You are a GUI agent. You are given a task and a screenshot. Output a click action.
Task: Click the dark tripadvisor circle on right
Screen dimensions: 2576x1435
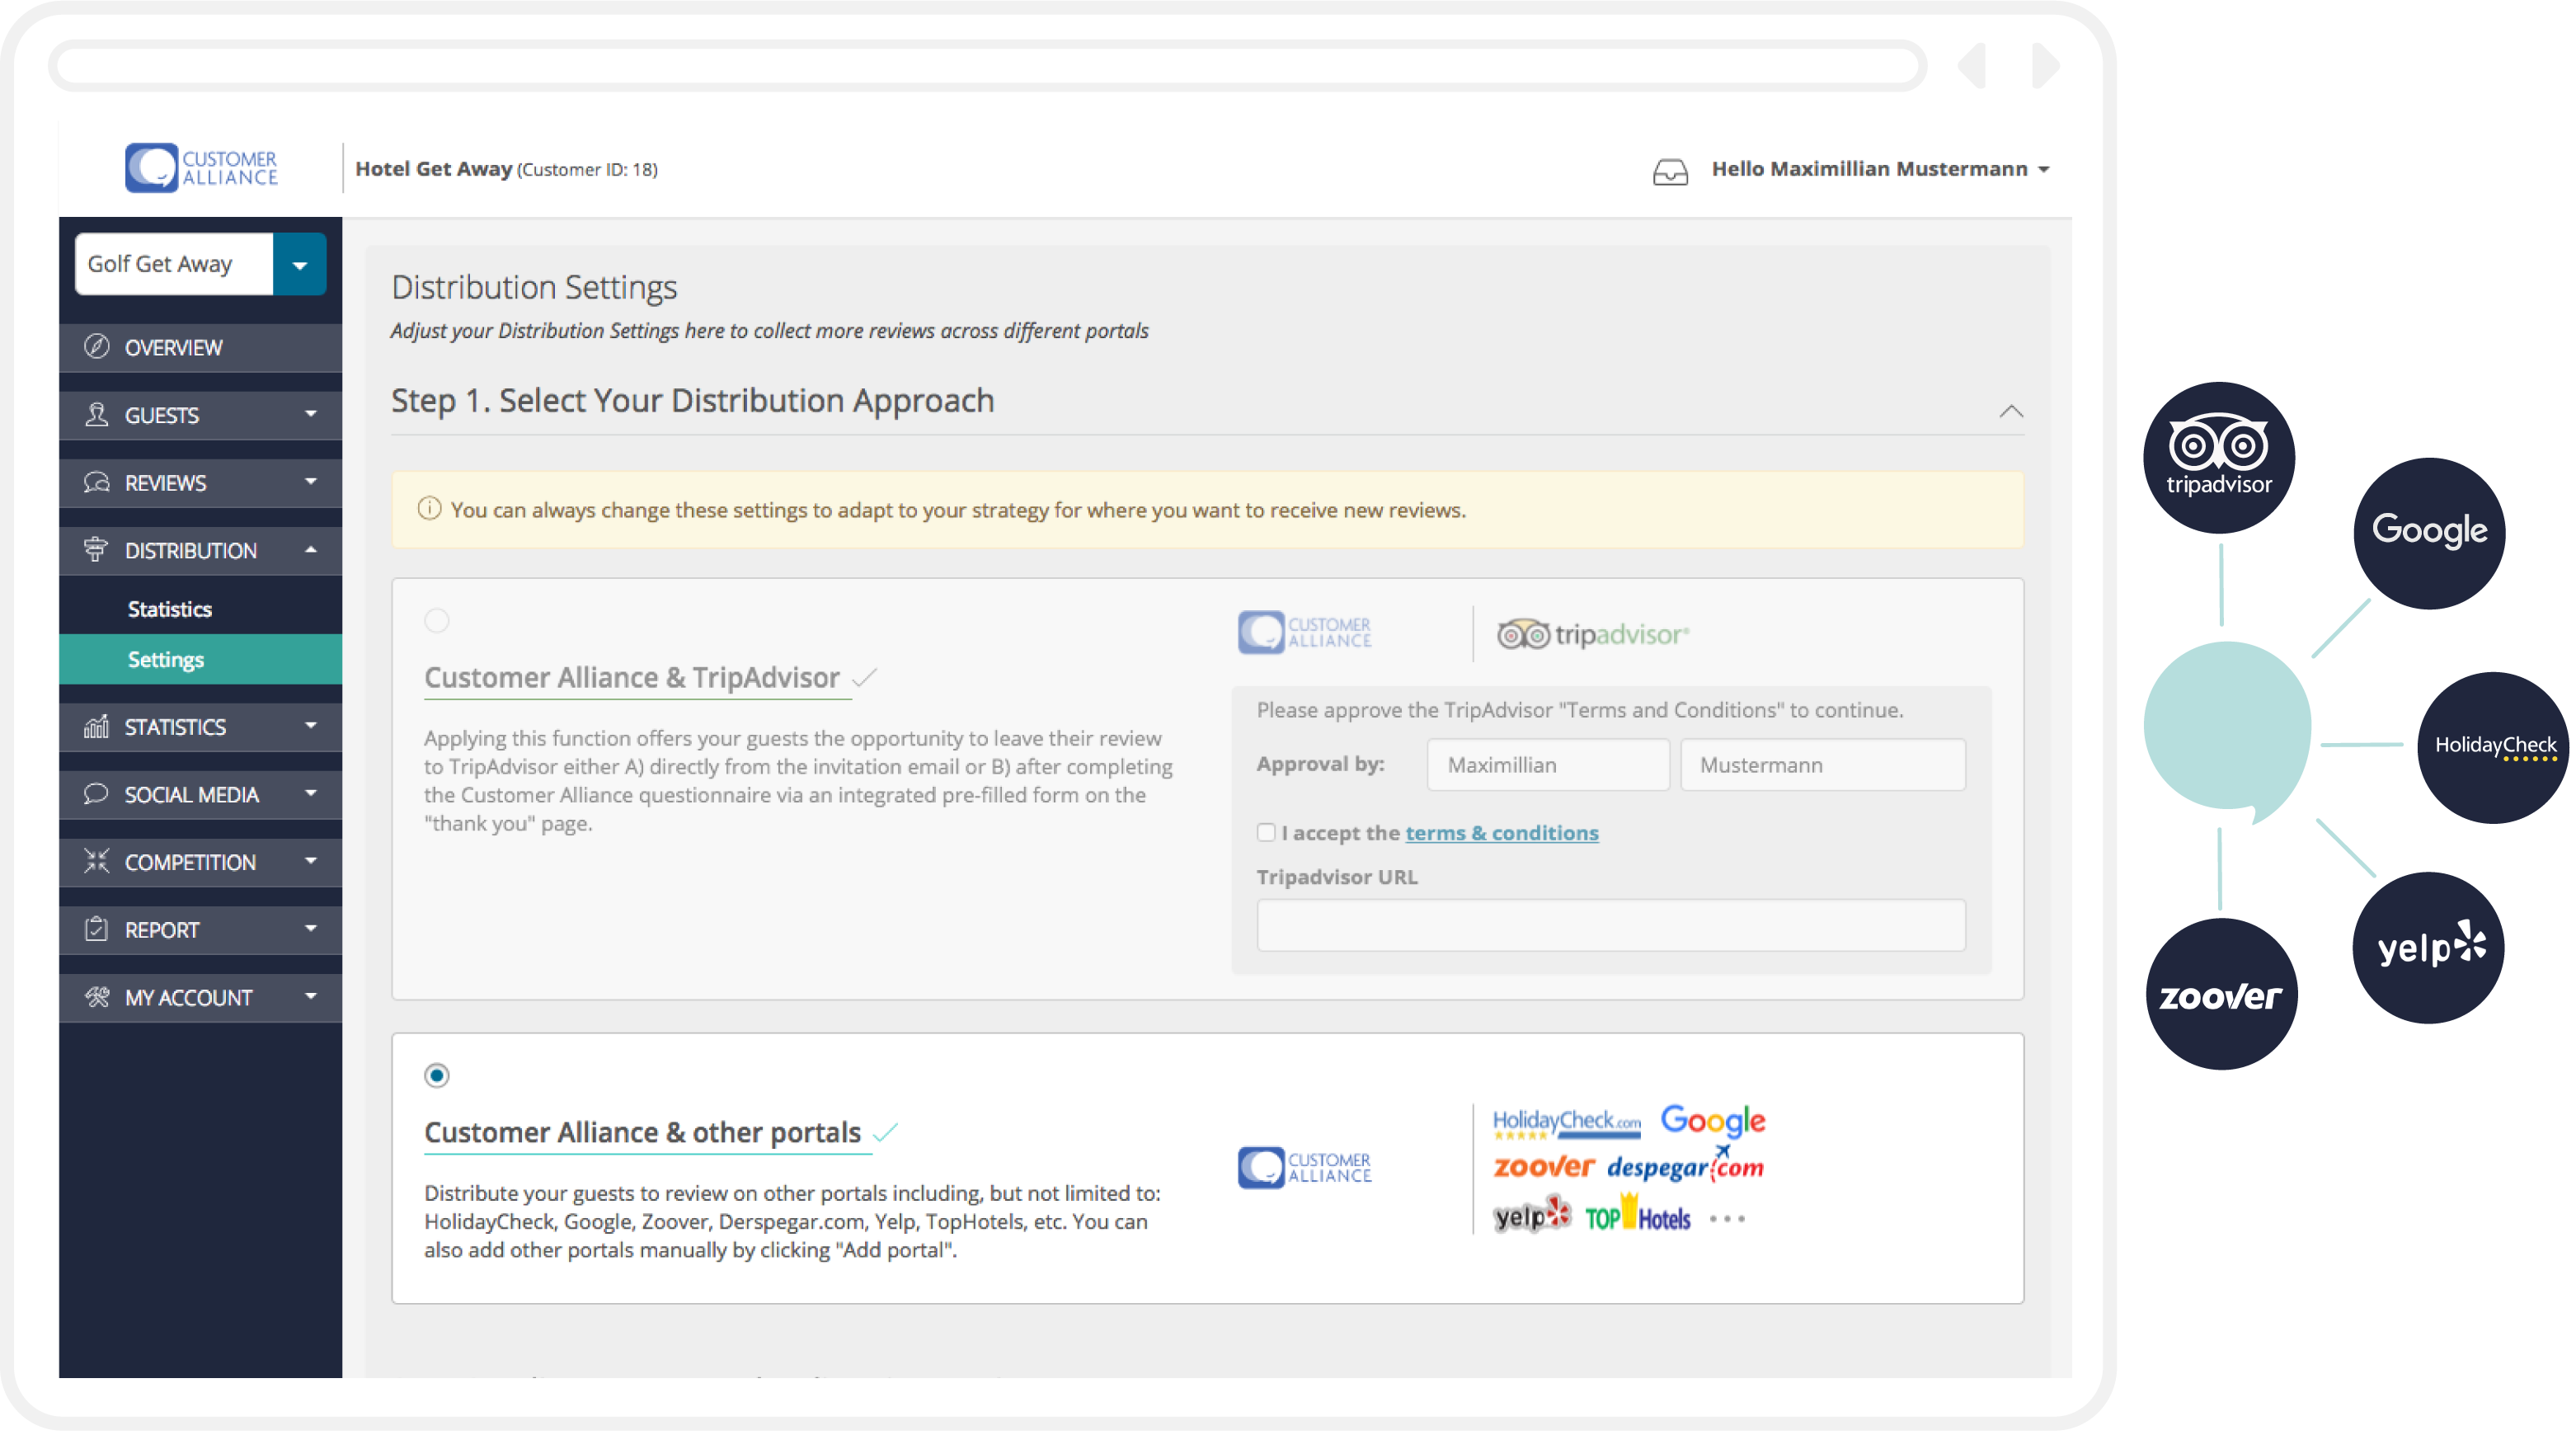point(2219,457)
